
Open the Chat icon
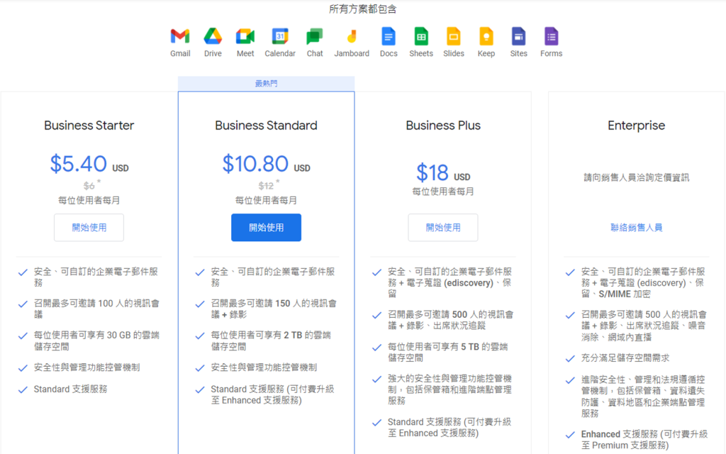point(315,36)
